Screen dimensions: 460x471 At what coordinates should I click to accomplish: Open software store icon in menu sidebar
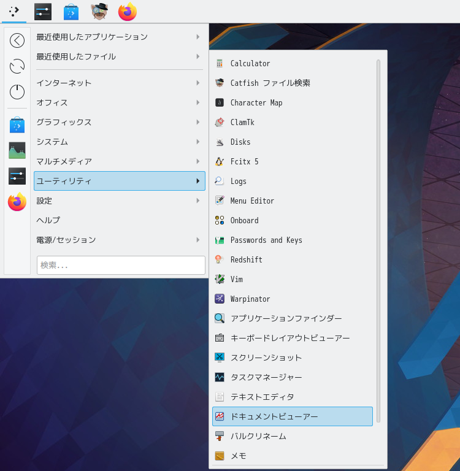point(17,124)
